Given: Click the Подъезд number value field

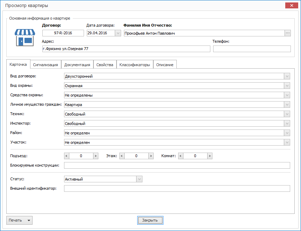Looking at the screenshot, I should tap(81, 156).
